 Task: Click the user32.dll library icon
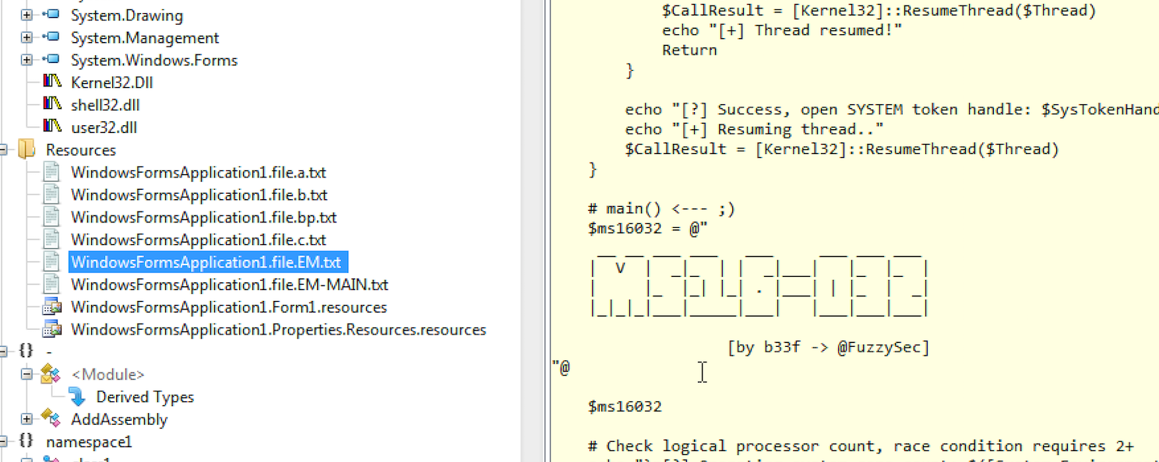tap(51, 127)
